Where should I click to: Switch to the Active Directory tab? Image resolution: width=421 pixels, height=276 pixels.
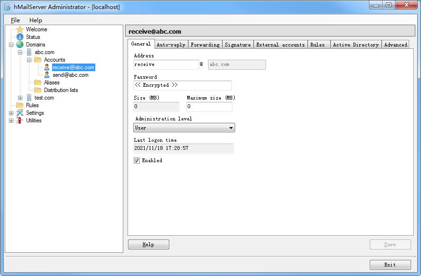click(x=356, y=45)
